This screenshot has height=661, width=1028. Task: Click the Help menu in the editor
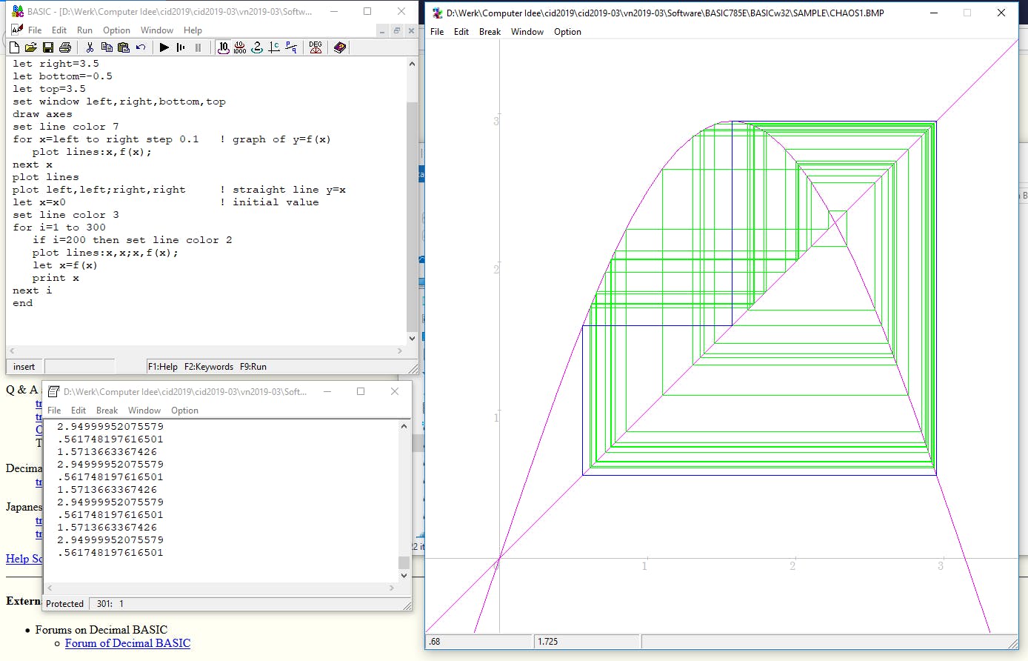pyautogui.click(x=193, y=30)
